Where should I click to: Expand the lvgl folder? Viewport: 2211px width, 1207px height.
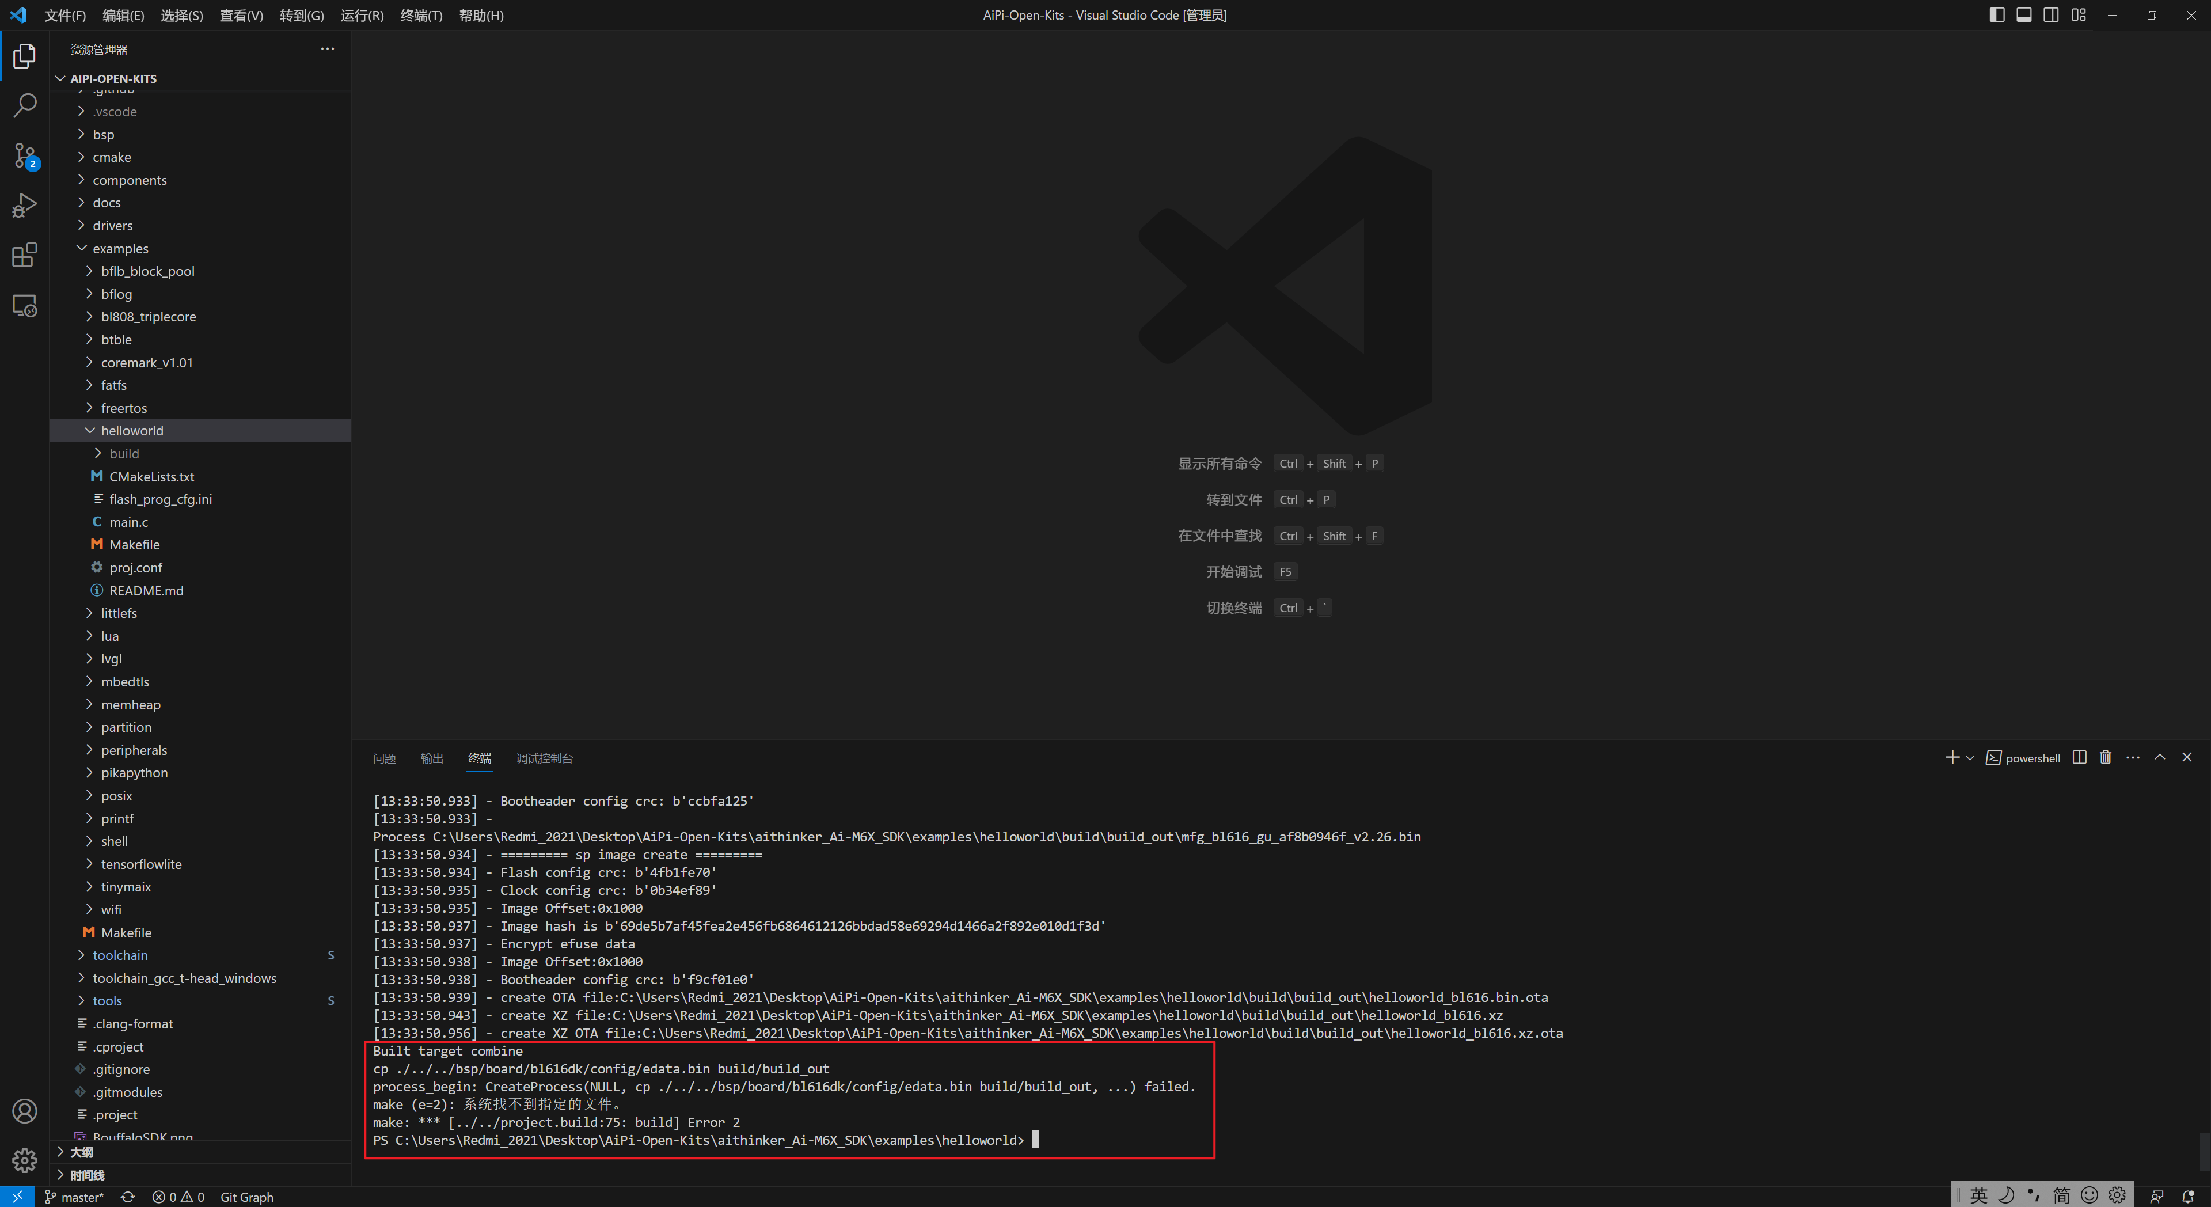tap(200, 658)
